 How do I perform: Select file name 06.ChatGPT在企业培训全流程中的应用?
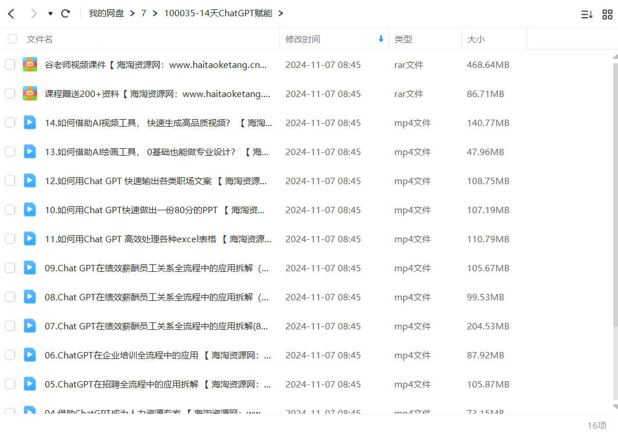158,356
